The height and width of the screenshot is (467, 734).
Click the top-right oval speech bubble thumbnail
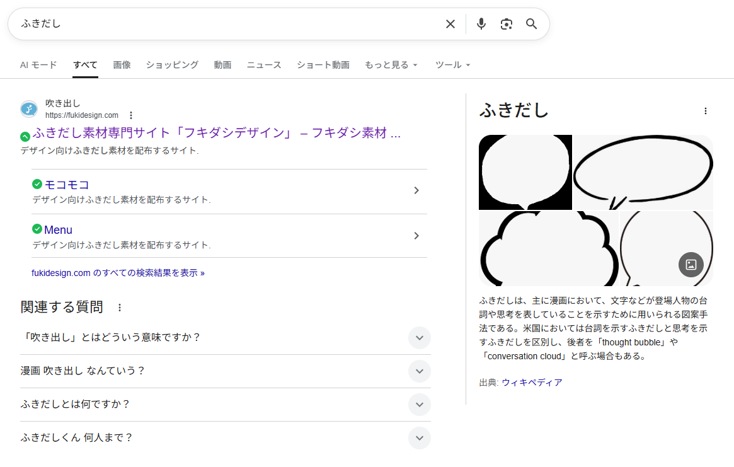pyautogui.click(x=643, y=171)
